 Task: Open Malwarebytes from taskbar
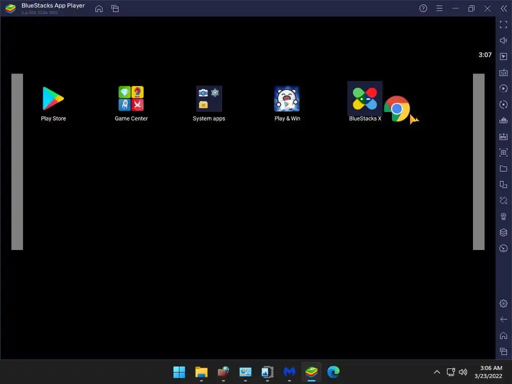289,372
